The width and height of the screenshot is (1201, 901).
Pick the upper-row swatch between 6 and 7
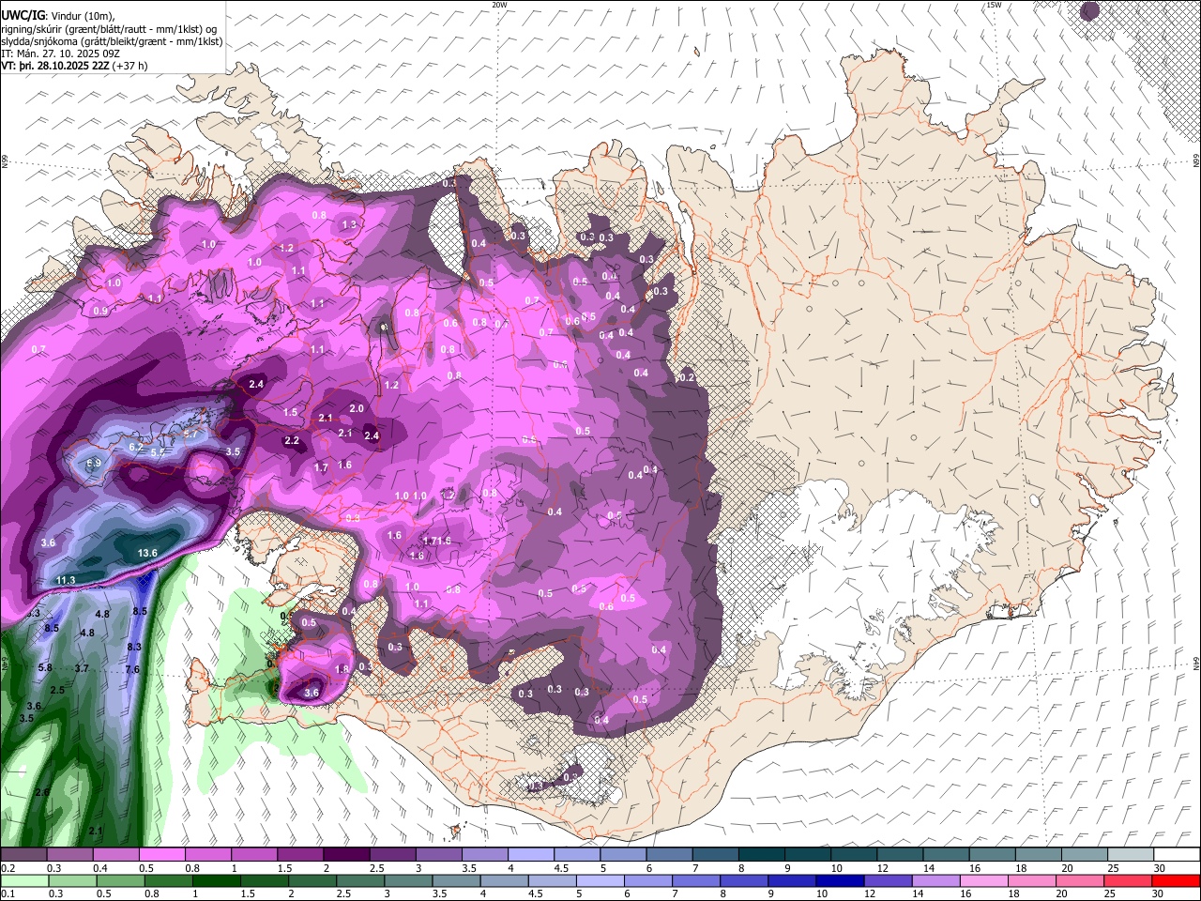coord(669,855)
